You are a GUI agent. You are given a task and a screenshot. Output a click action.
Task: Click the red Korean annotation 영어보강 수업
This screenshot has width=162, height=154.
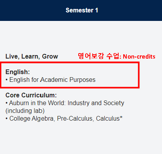(99, 56)
